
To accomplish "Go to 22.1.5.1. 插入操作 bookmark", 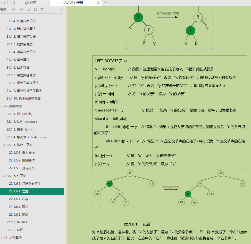I will click(22, 153).
